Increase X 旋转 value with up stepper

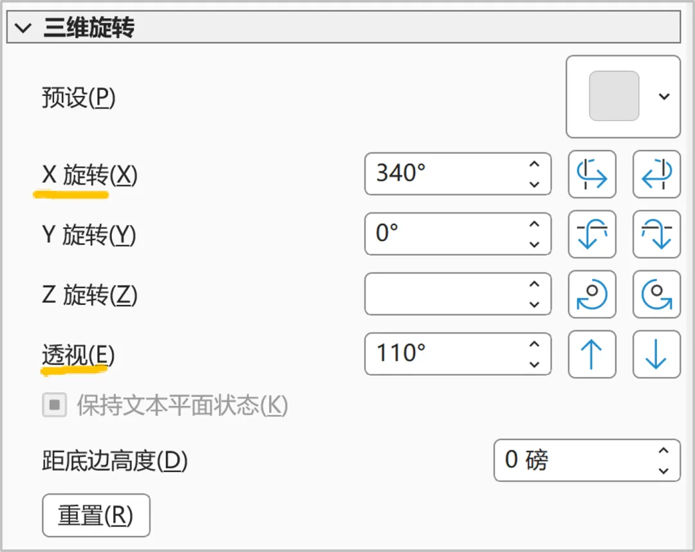pyautogui.click(x=535, y=164)
